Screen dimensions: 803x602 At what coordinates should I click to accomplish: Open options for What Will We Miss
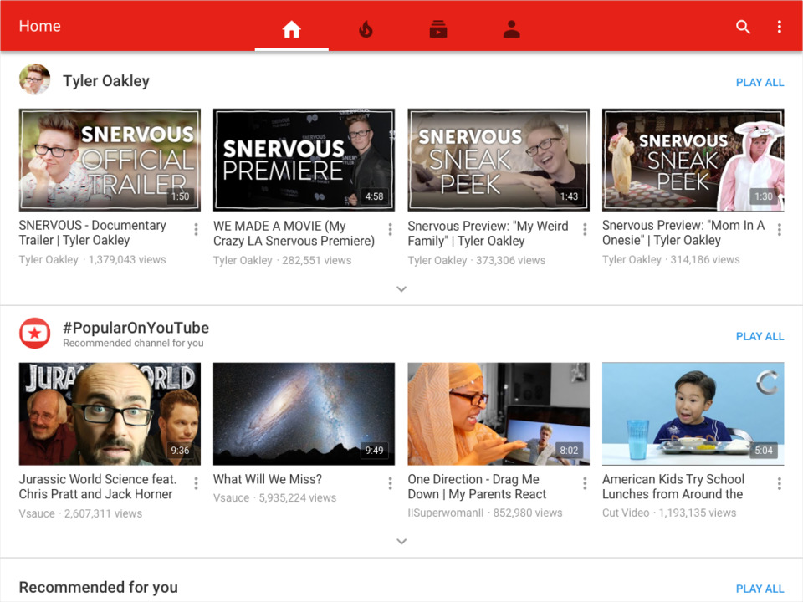(x=391, y=483)
